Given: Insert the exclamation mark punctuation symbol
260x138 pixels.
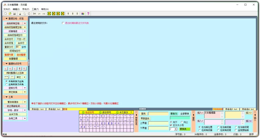Looking at the screenshot, I should coord(104,116).
